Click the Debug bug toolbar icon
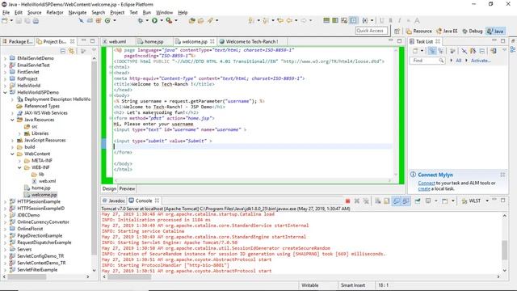The height and width of the screenshot is (291, 517). [141, 20]
